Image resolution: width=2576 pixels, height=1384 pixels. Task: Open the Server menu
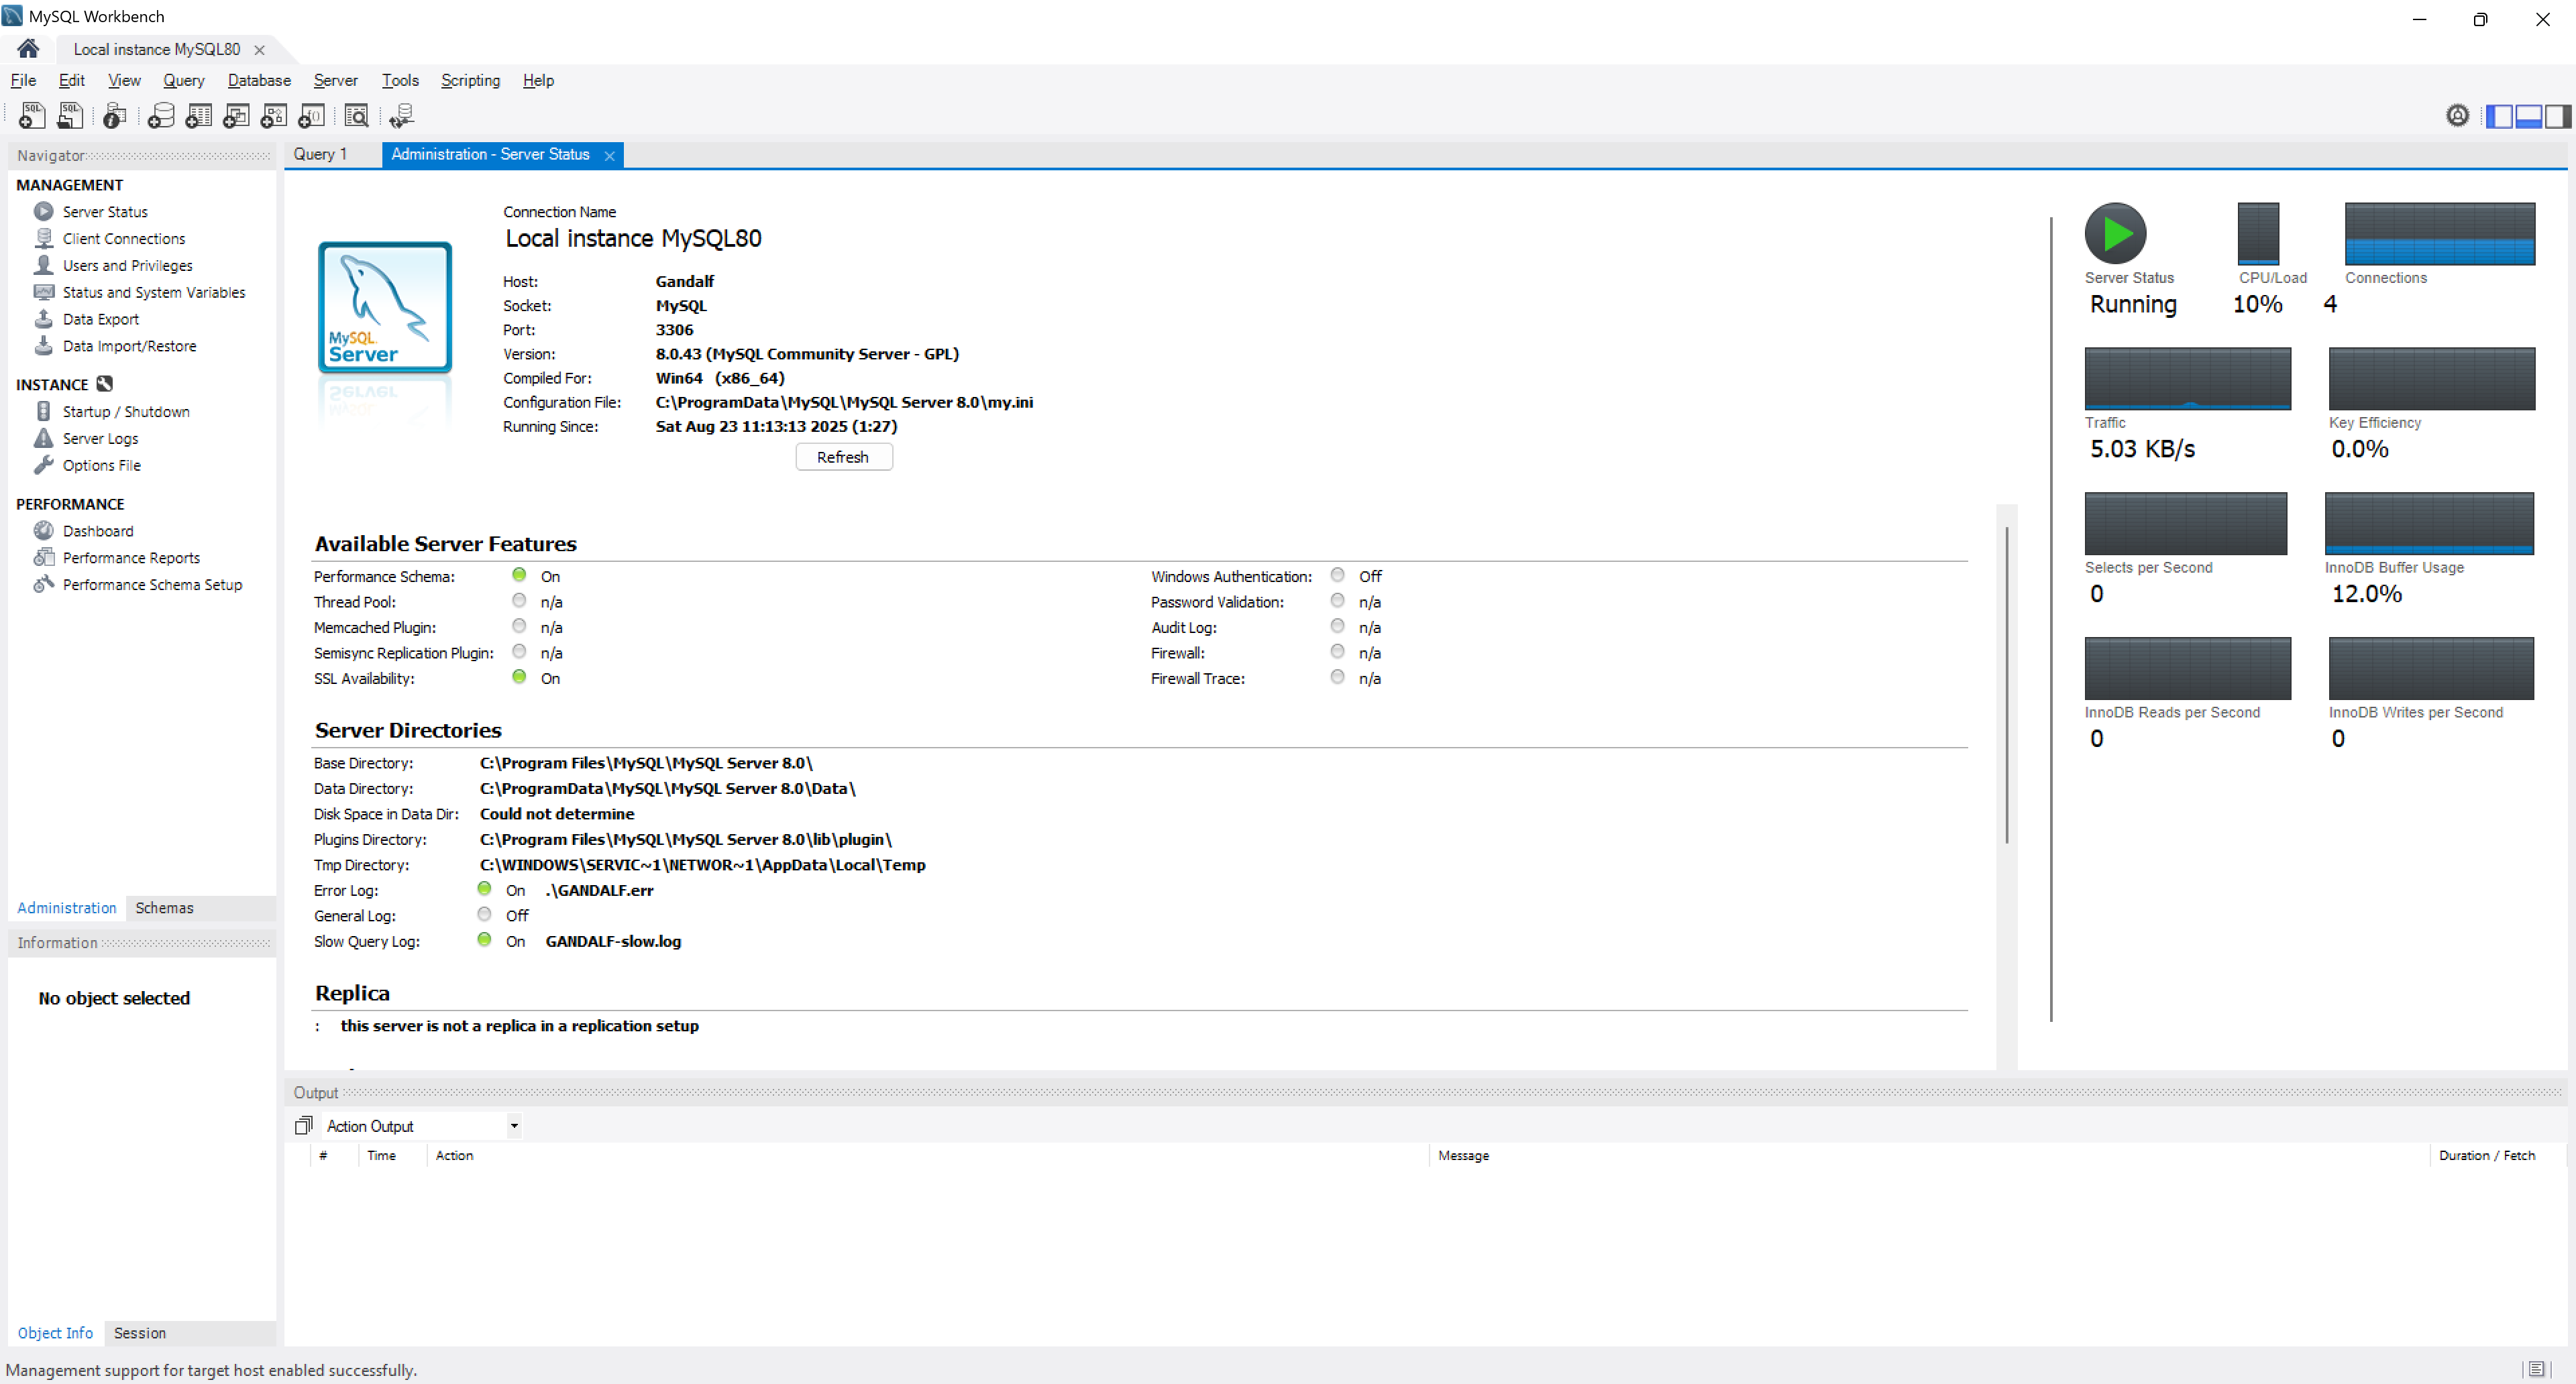click(335, 81)
